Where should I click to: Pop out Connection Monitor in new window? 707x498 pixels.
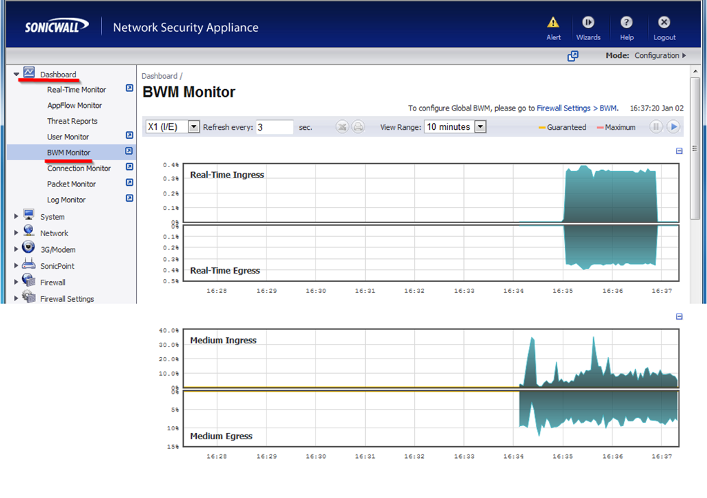tap(129, 167)
